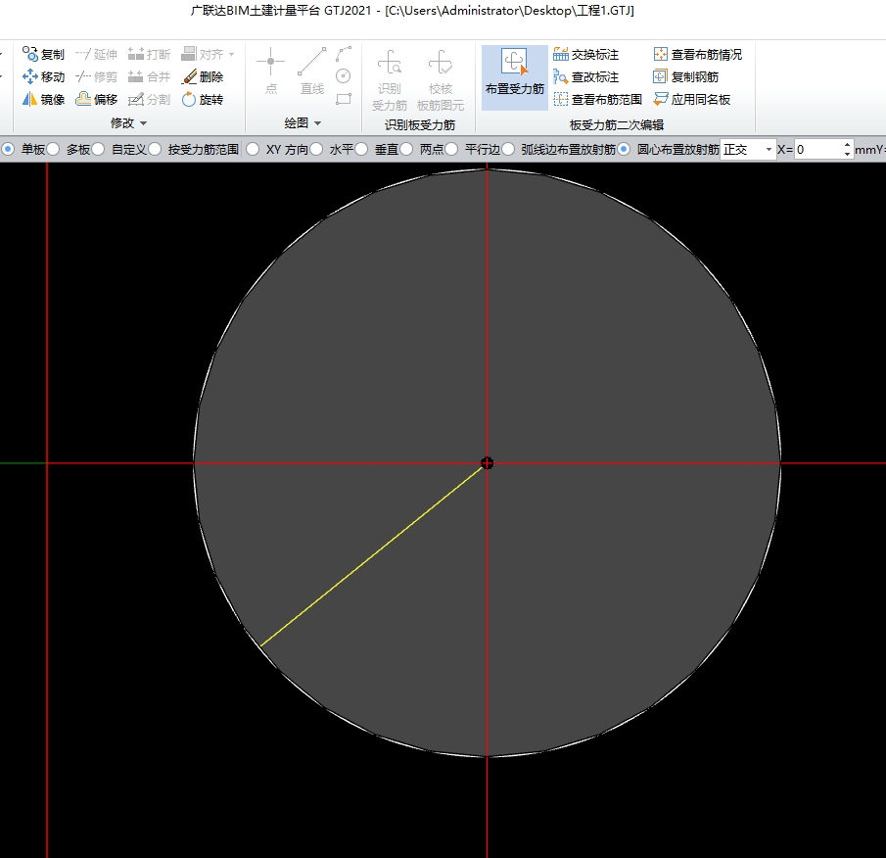Click the 分割 (split) tool
The image size is (886, 858).
(149, 100)
